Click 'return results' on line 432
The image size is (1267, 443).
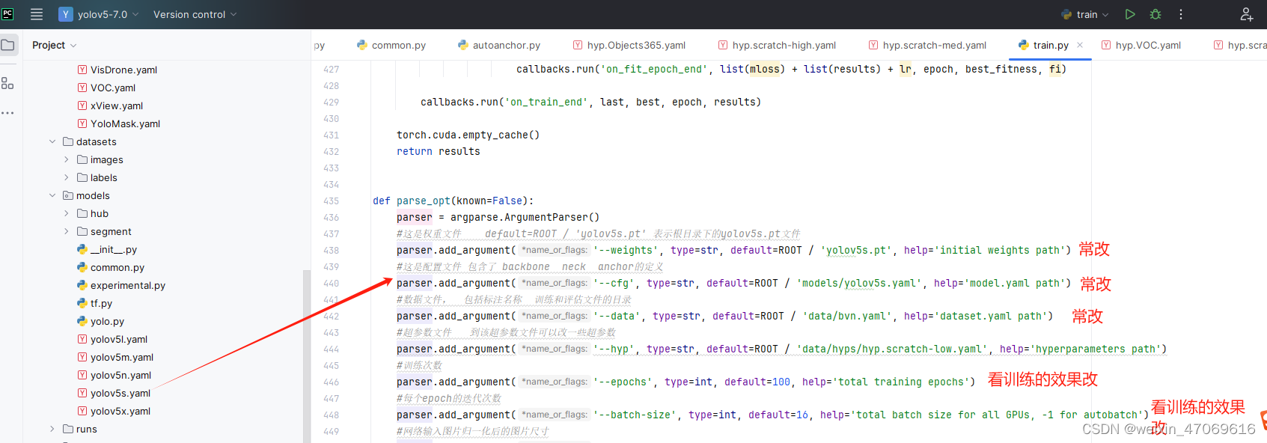[x=439, y=151]
